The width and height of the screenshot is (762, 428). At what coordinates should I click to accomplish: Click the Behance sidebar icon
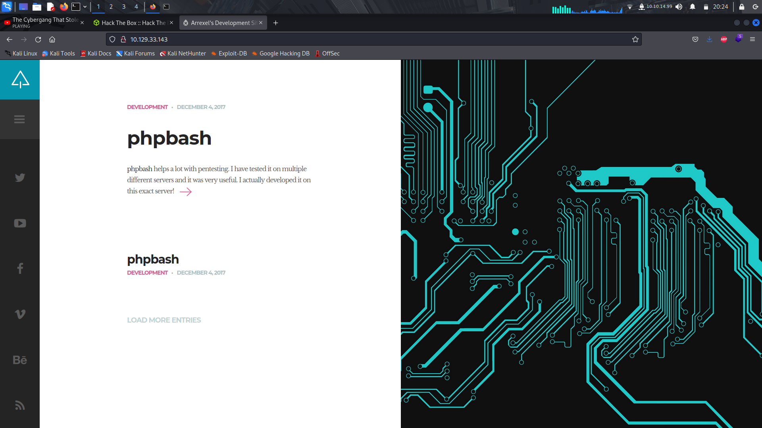pyautogui.click(x=20, y=360)
